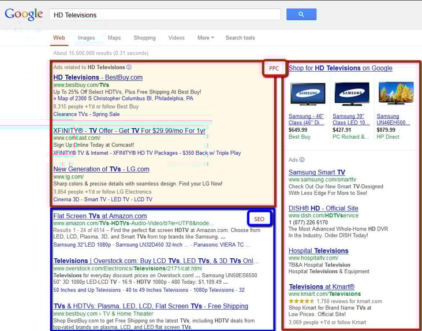This screenshot has width=422, height=331.
Task: Click the www.bestbuy.com/TVs URL text
Action: 81,85
